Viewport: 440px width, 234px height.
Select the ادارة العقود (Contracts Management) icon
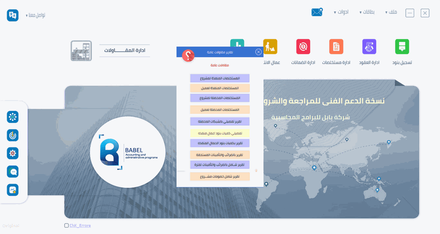[369, 47]
